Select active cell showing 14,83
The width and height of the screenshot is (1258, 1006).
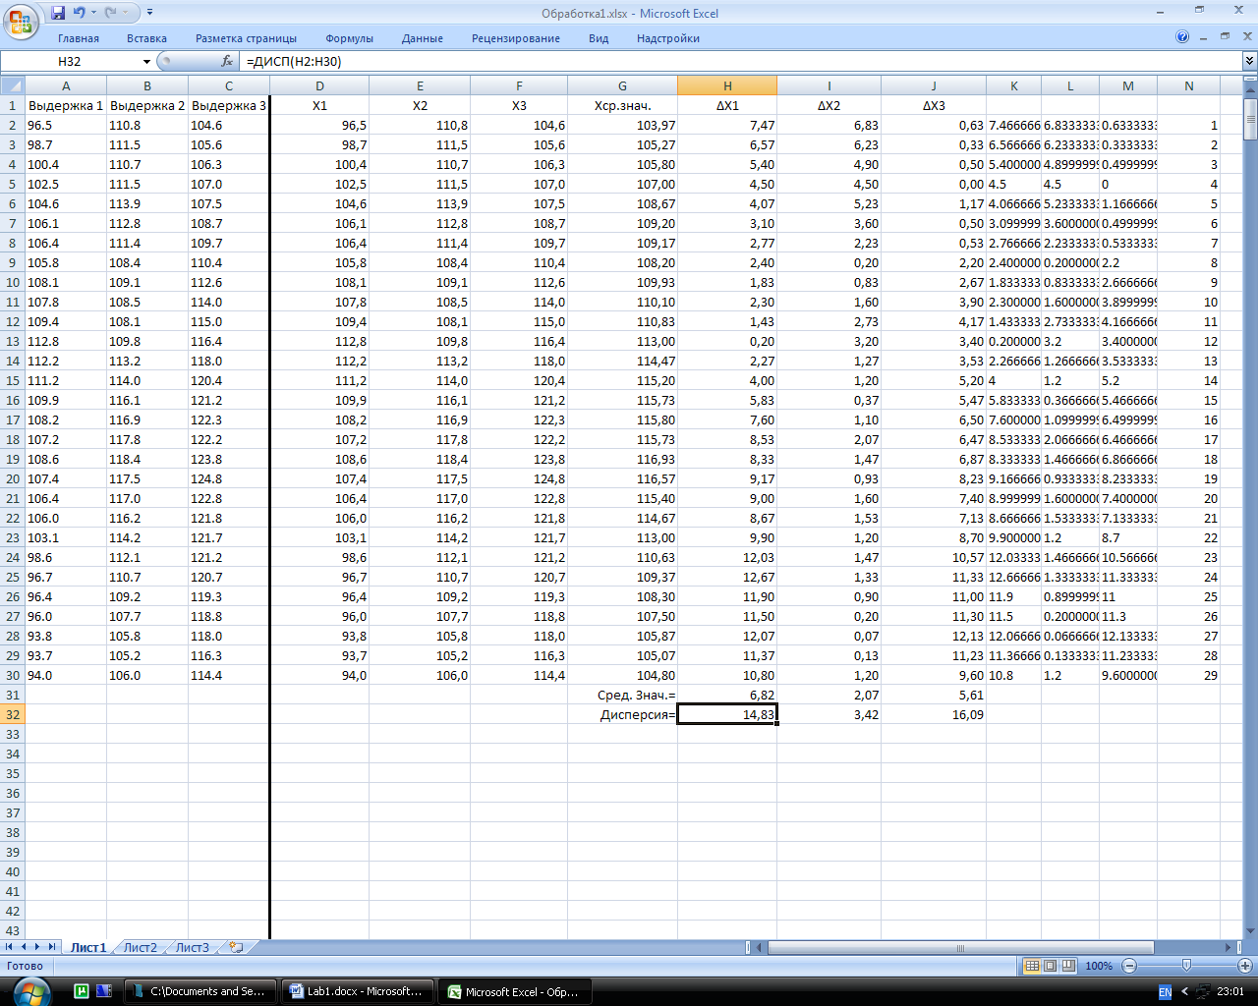click(x=727, y=714)
